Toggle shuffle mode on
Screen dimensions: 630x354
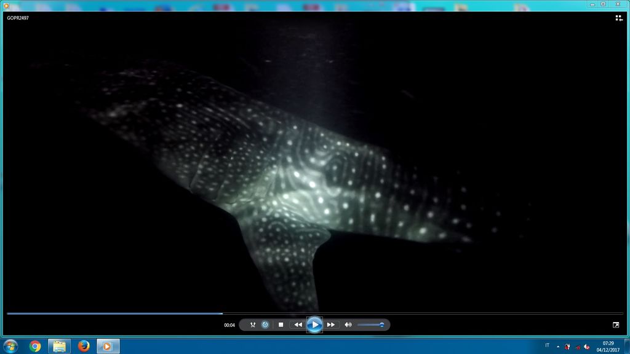[252, 324]
